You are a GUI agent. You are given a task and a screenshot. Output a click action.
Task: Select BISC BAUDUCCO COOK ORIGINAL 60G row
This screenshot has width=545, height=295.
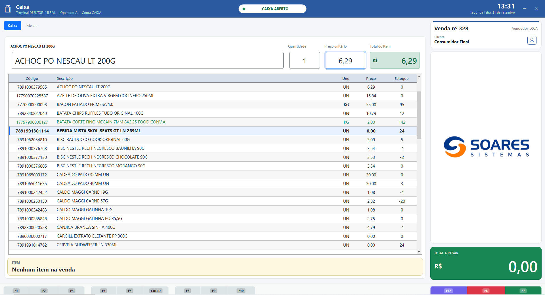click(x=213, y=140)
